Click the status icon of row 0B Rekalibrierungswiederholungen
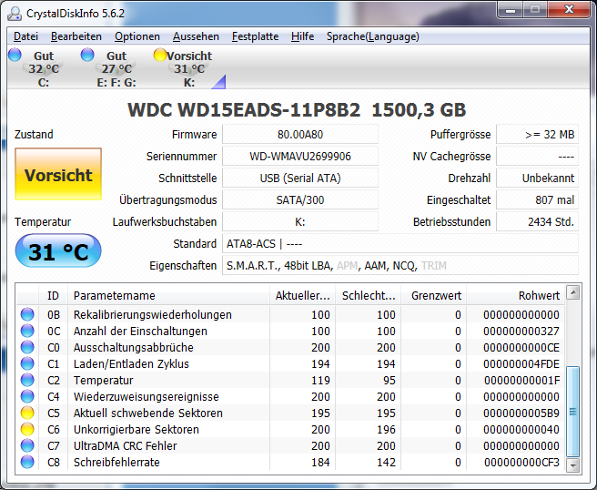 point(27,314)
